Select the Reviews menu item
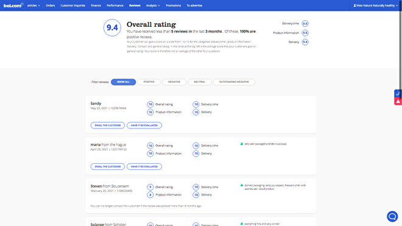 135,5
